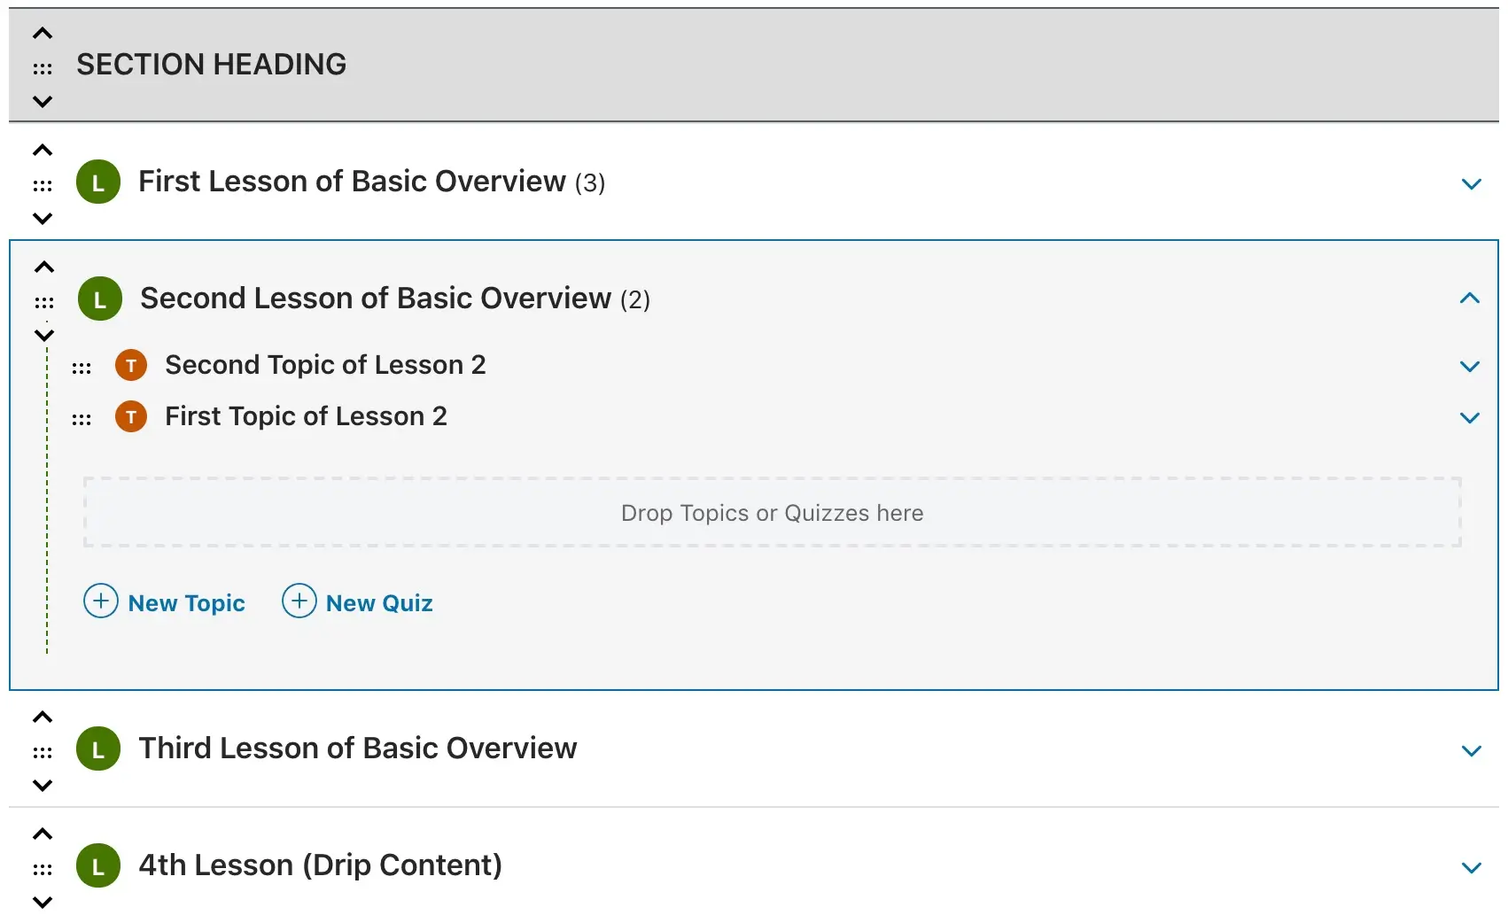This screenshot has width=1508, height=923.
Task: Click the drag handle next to SECTION HEADING
Action: (42, 65)
